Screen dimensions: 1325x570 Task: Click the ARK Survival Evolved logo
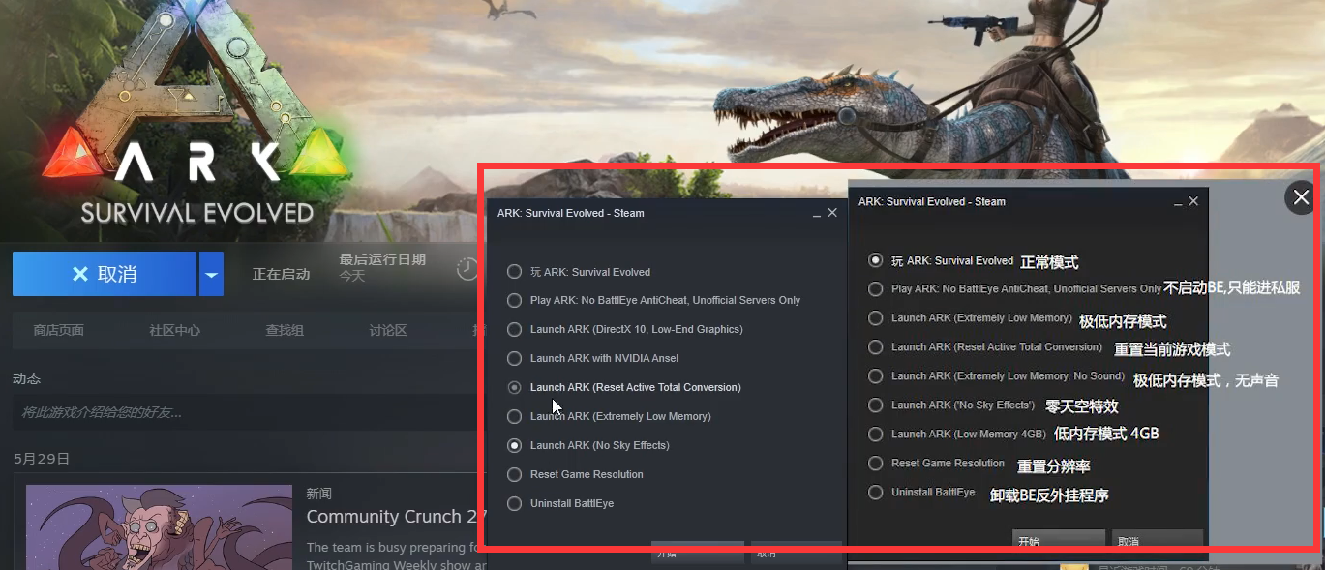(196, 126)
